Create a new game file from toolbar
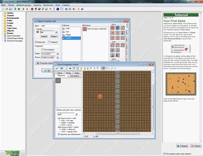 click(3, 9)
